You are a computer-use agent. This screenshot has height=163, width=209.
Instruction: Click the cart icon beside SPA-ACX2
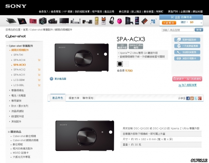point(39,69)
